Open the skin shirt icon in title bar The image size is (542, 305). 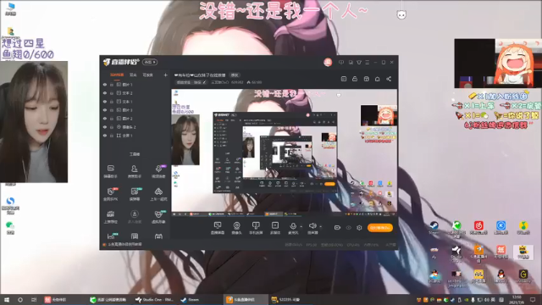point(359,62)
